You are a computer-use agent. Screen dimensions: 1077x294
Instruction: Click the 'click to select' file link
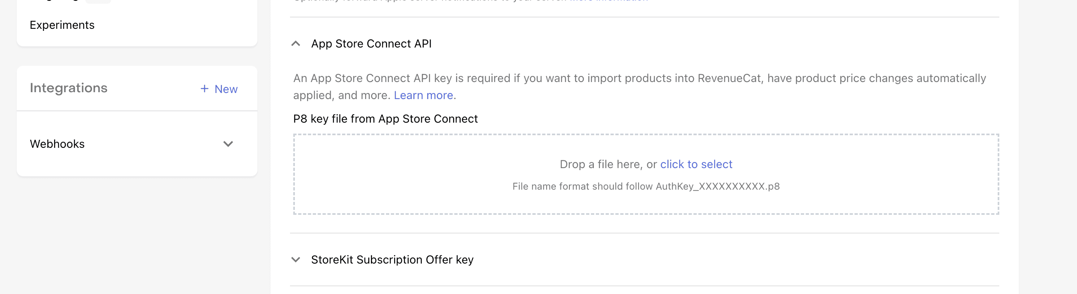pos(696,164)
